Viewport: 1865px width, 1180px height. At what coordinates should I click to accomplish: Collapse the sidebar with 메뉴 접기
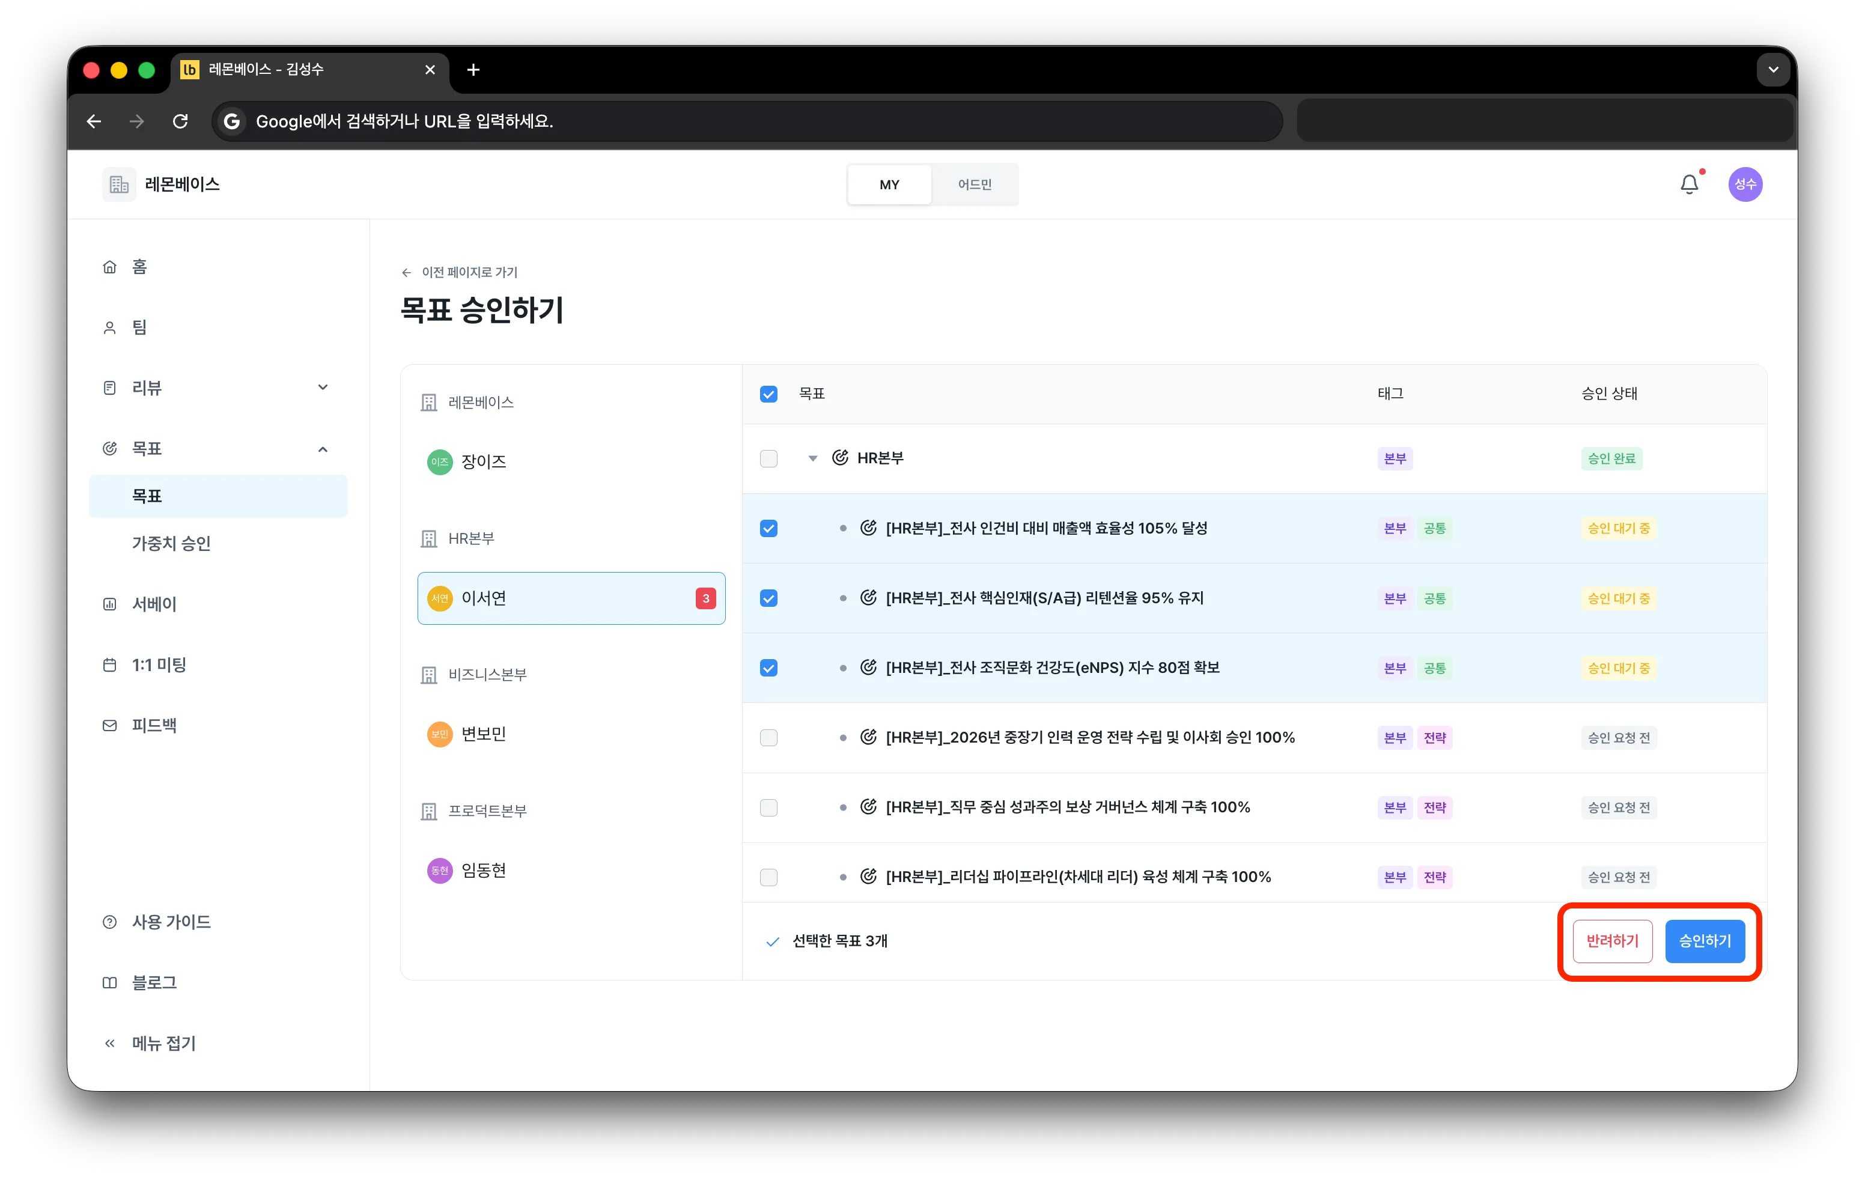click(150, 1043)
